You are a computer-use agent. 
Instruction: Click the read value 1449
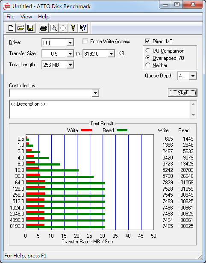tap(188, 139)
